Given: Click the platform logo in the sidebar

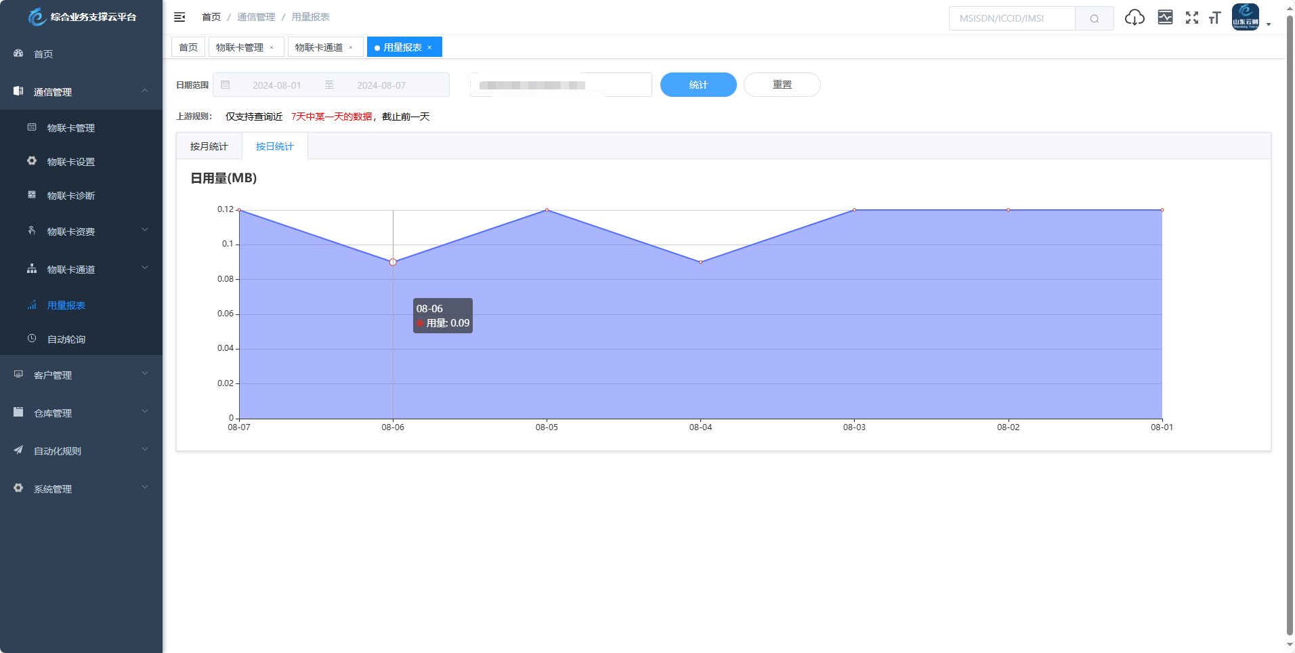Looking at the screenshot, I should point(37,17).
